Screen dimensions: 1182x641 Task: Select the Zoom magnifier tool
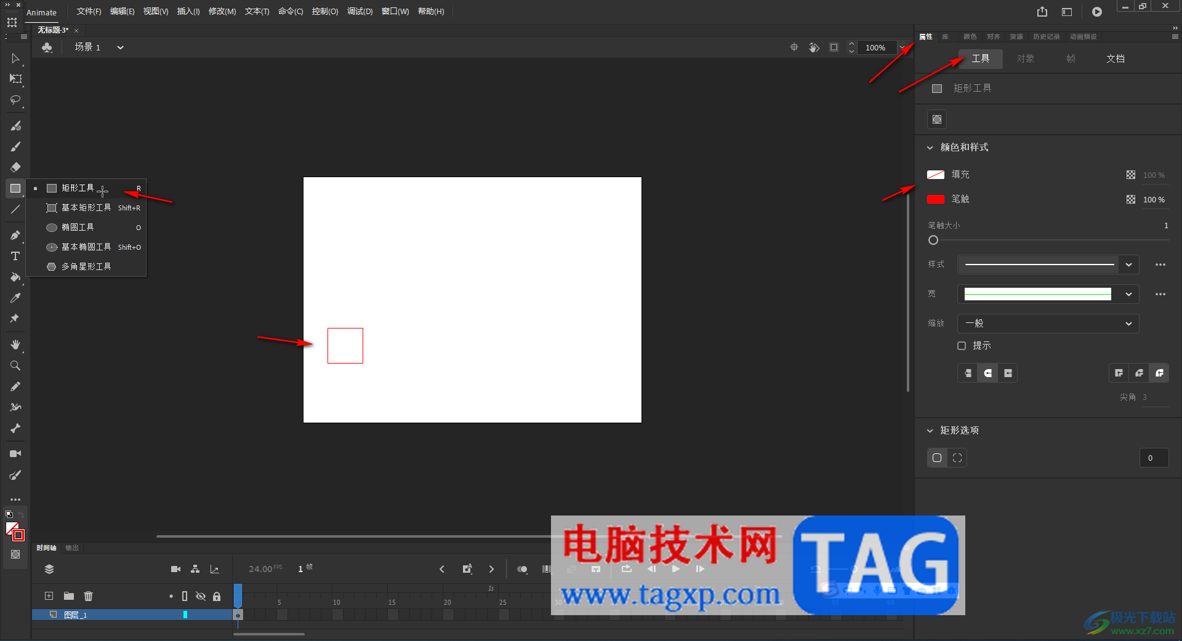15,365
